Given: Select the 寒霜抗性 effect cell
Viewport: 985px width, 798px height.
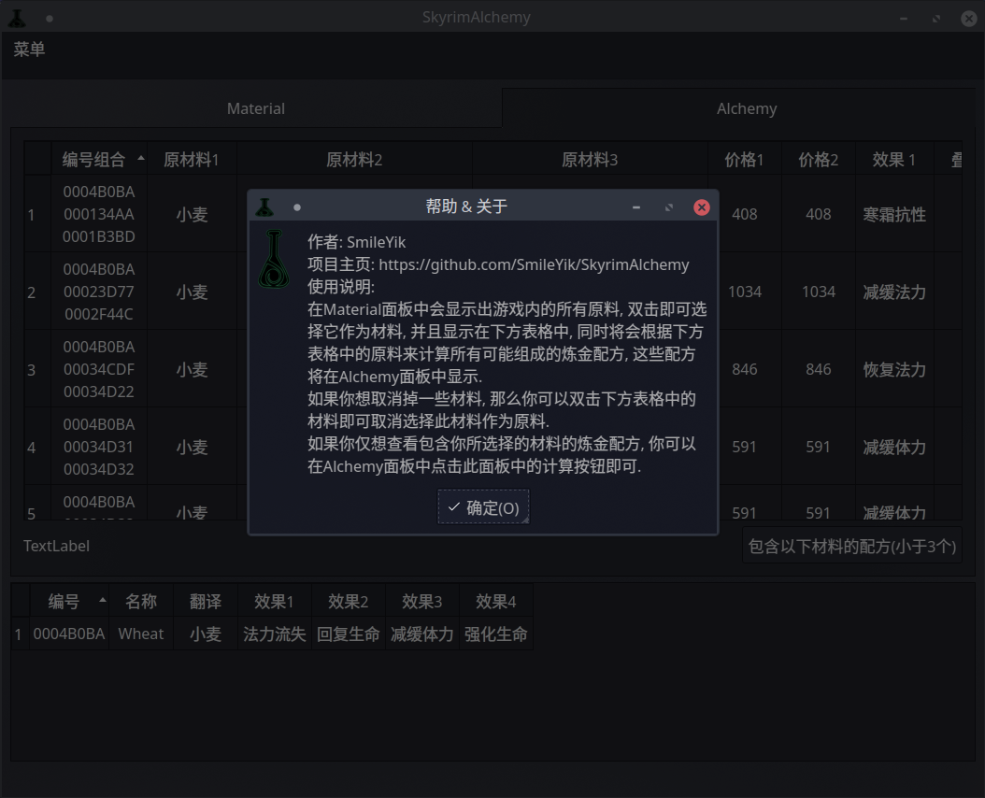Looking at the screenshot, I should pyautogui.click(x=894, y=214).
